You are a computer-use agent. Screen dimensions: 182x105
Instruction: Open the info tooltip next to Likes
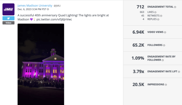click(155, 12)
